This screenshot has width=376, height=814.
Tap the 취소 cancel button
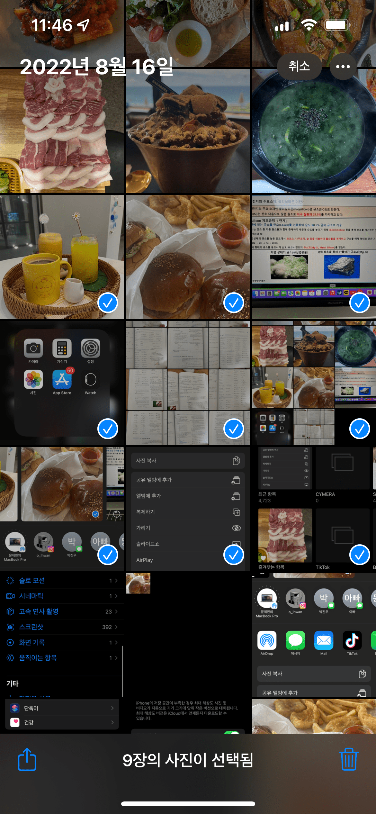pyautogui.click(x=299, y=67)
